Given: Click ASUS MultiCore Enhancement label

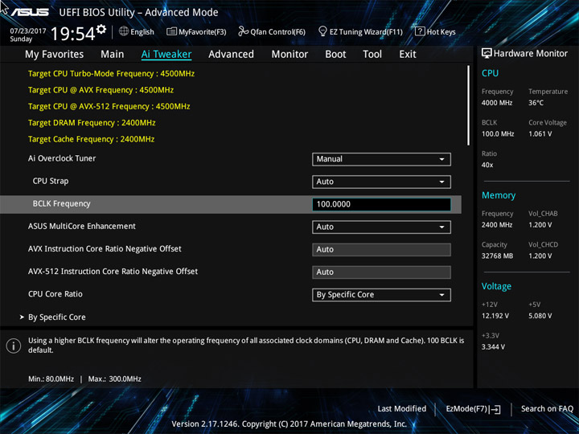Looking at the screenshot, I should pos(81,226).
